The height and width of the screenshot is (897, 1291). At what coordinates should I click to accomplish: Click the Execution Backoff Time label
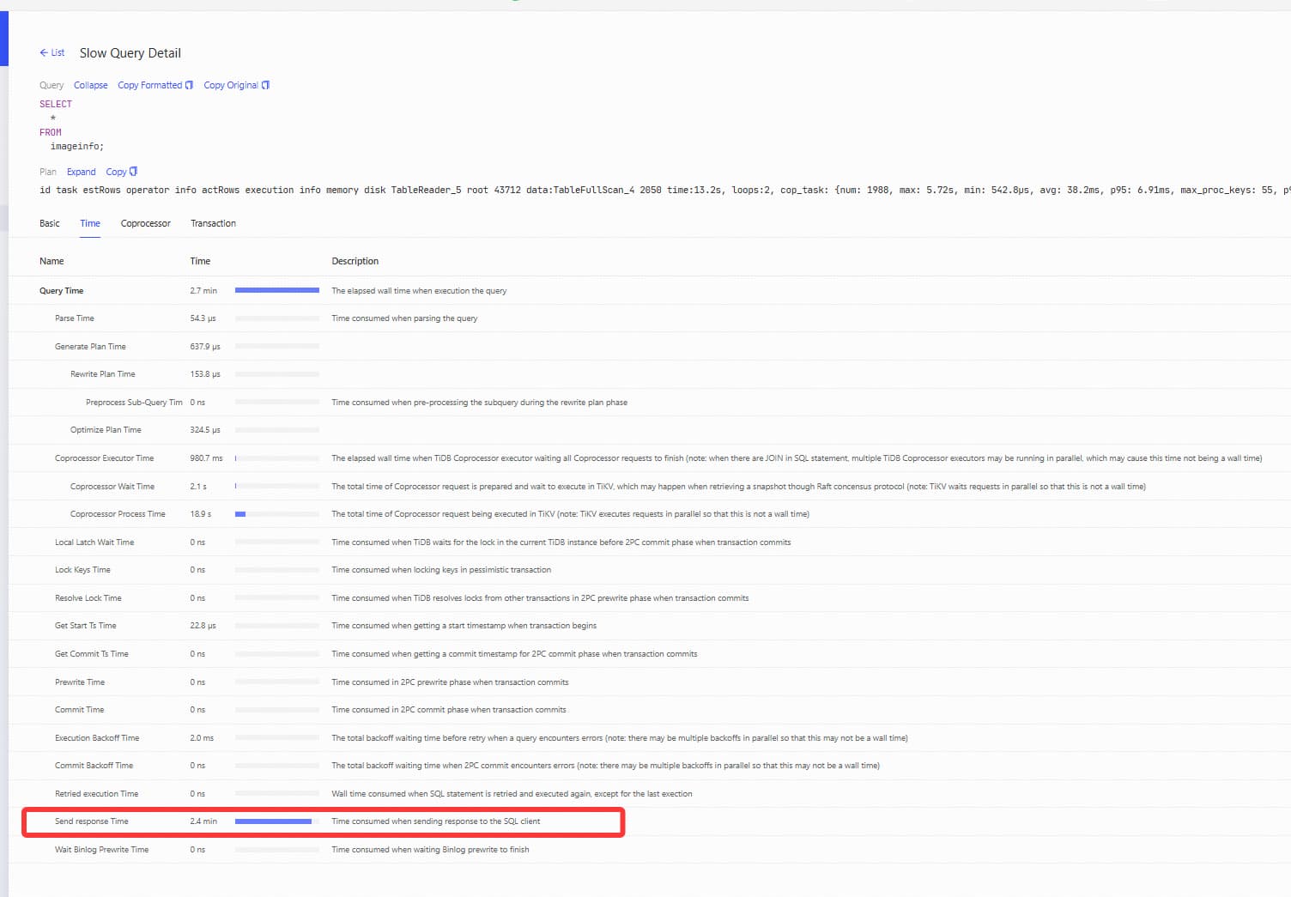tap(97, 738)
